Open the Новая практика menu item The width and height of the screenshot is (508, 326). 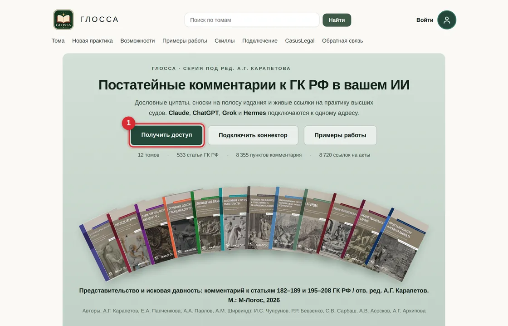93,40
